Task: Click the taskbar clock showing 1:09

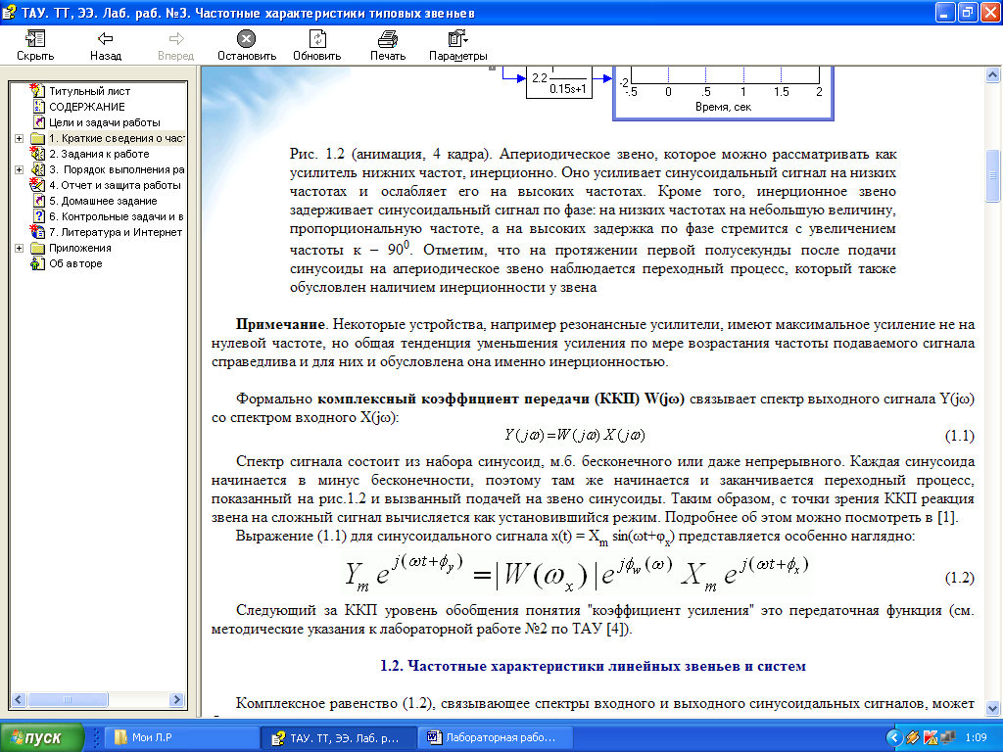Action: tap(977, 737)
